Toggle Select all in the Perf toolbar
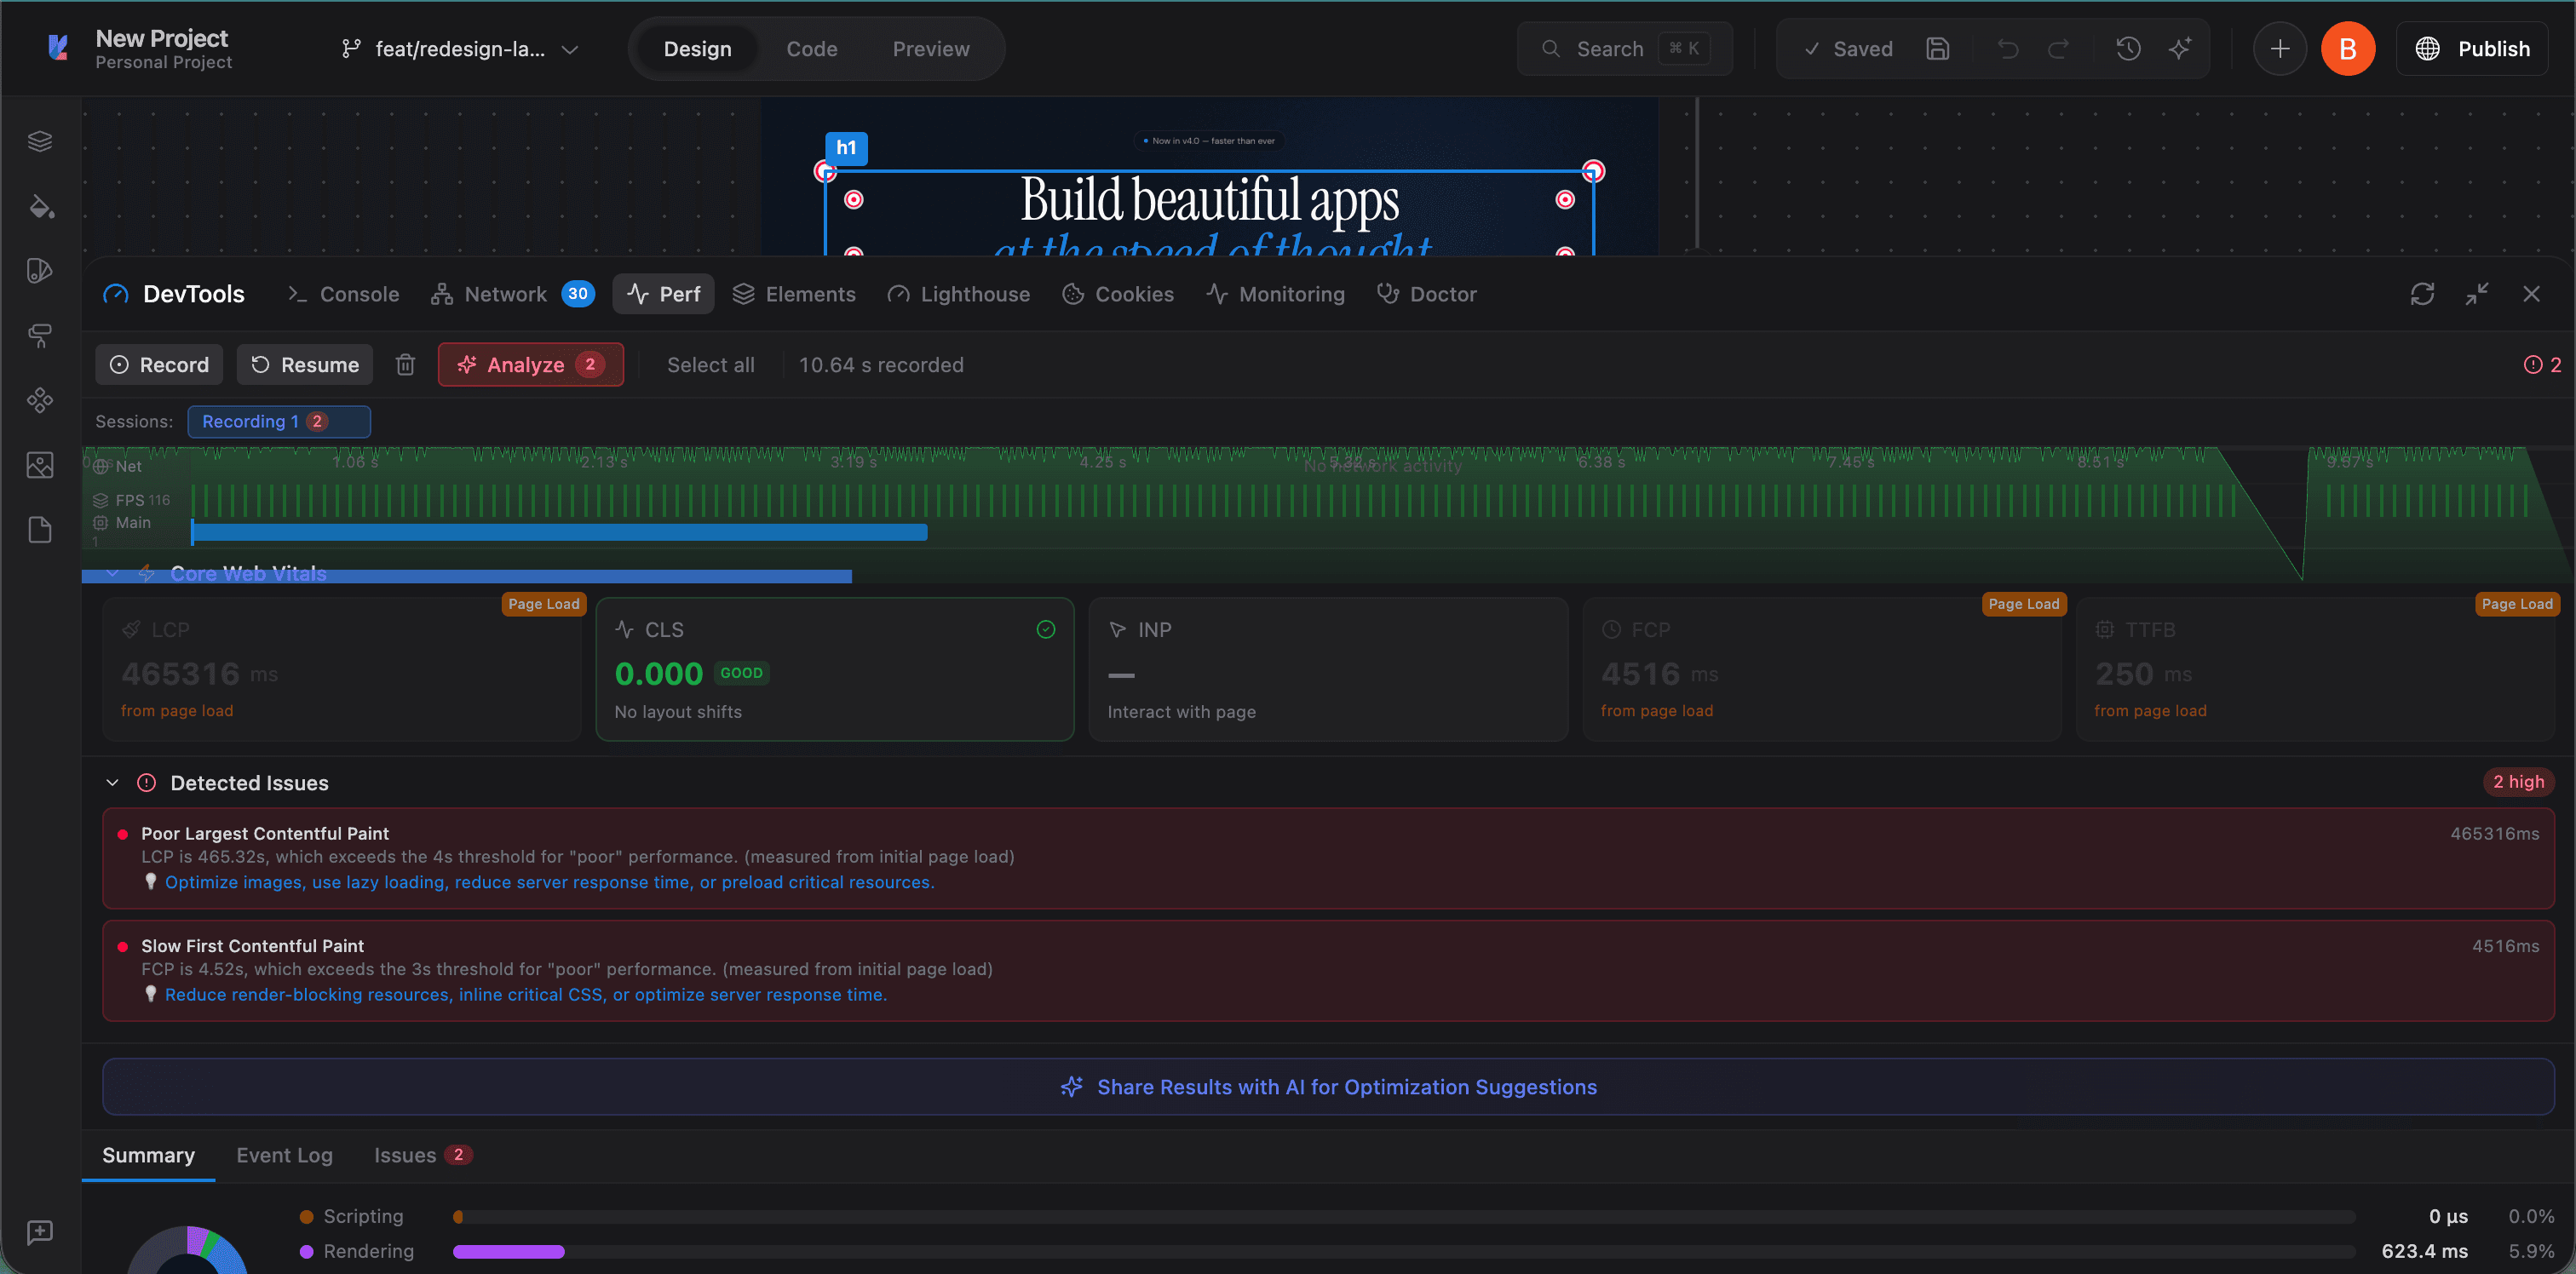The width and height of the screenshot is (2576, 1274). [x=711, y=364]
